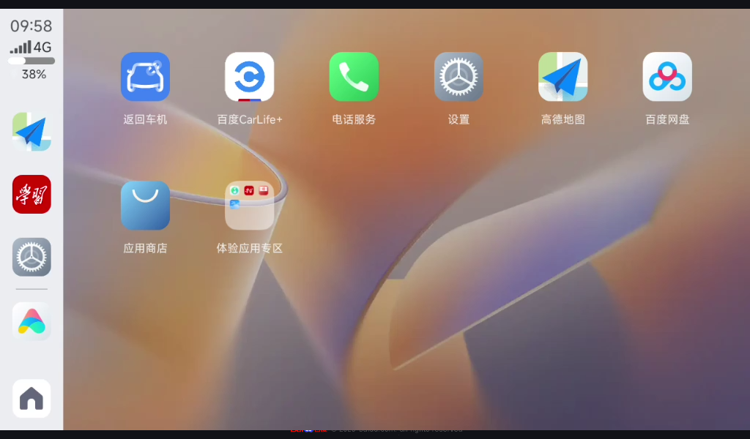Click the 返回车机 label

click(146, 119)
